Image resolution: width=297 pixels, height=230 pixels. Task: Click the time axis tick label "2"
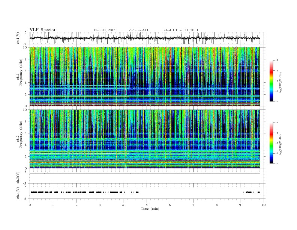(x=76, y=205)
